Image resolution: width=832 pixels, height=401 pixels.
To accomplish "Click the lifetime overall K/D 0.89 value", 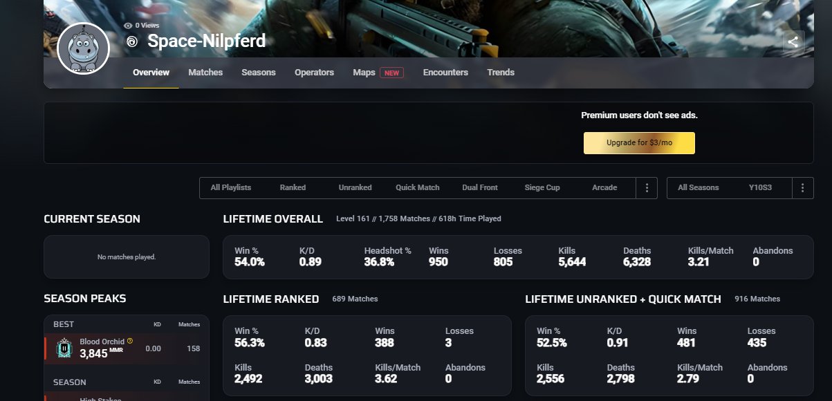I will click(311, 262).
